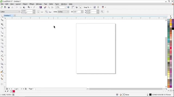This screenshot has width=174, height=97.
Task: Set page orientation to Landscape
Action: 42,12
